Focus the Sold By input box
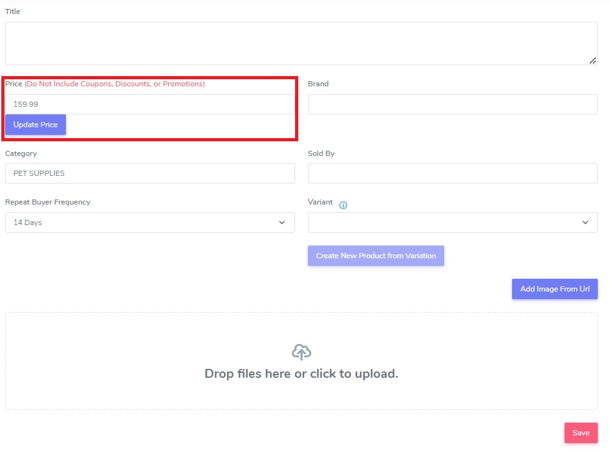 point(452,173)
